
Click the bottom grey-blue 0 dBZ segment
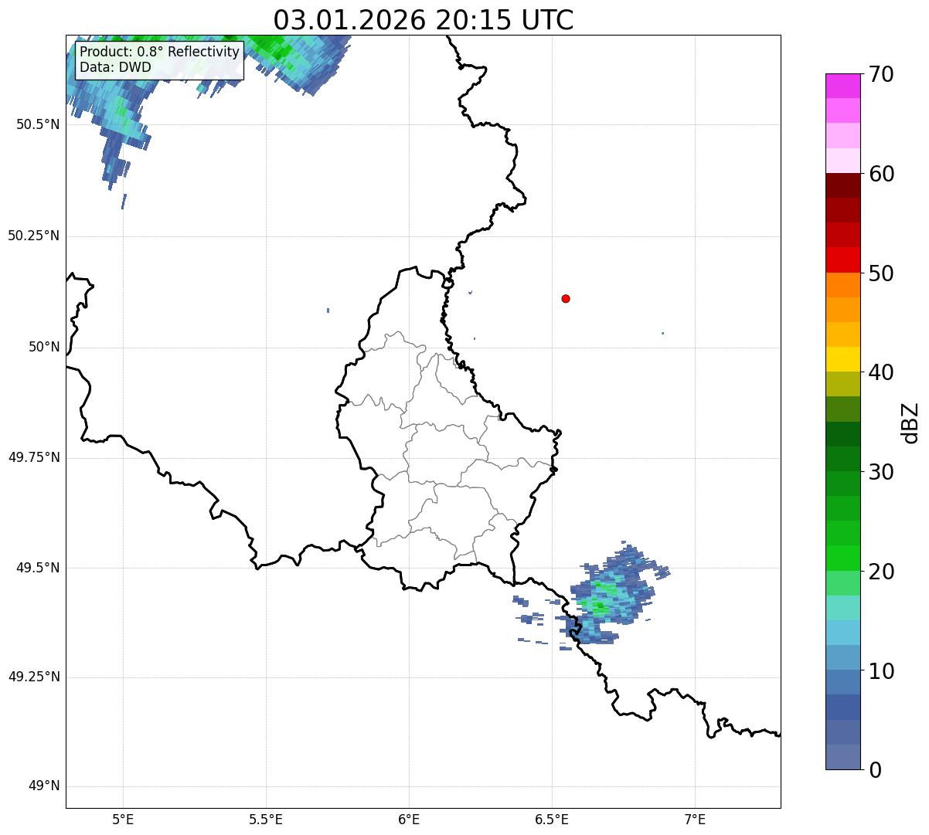(843, 757)
